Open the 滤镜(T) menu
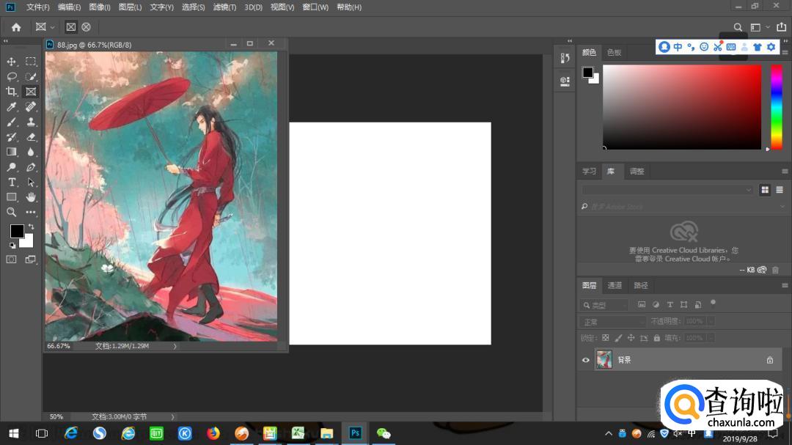The width and height of the screenshot is (792, 445). 225,7
